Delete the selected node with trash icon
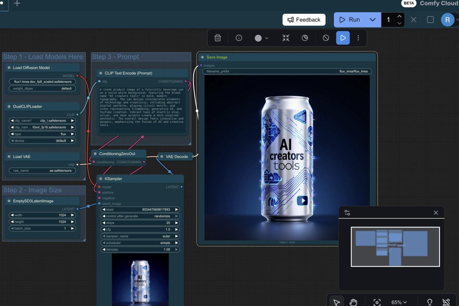Screen dimensions: 459x306 click(x=218, y=38)
